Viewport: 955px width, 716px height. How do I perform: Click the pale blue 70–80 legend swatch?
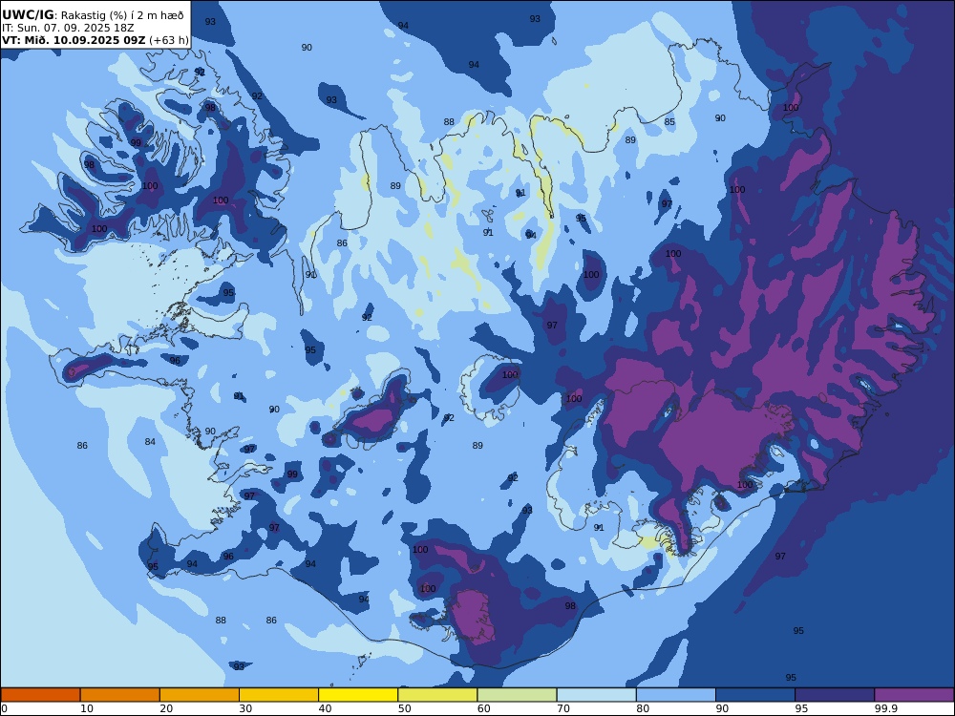point(596,695)
